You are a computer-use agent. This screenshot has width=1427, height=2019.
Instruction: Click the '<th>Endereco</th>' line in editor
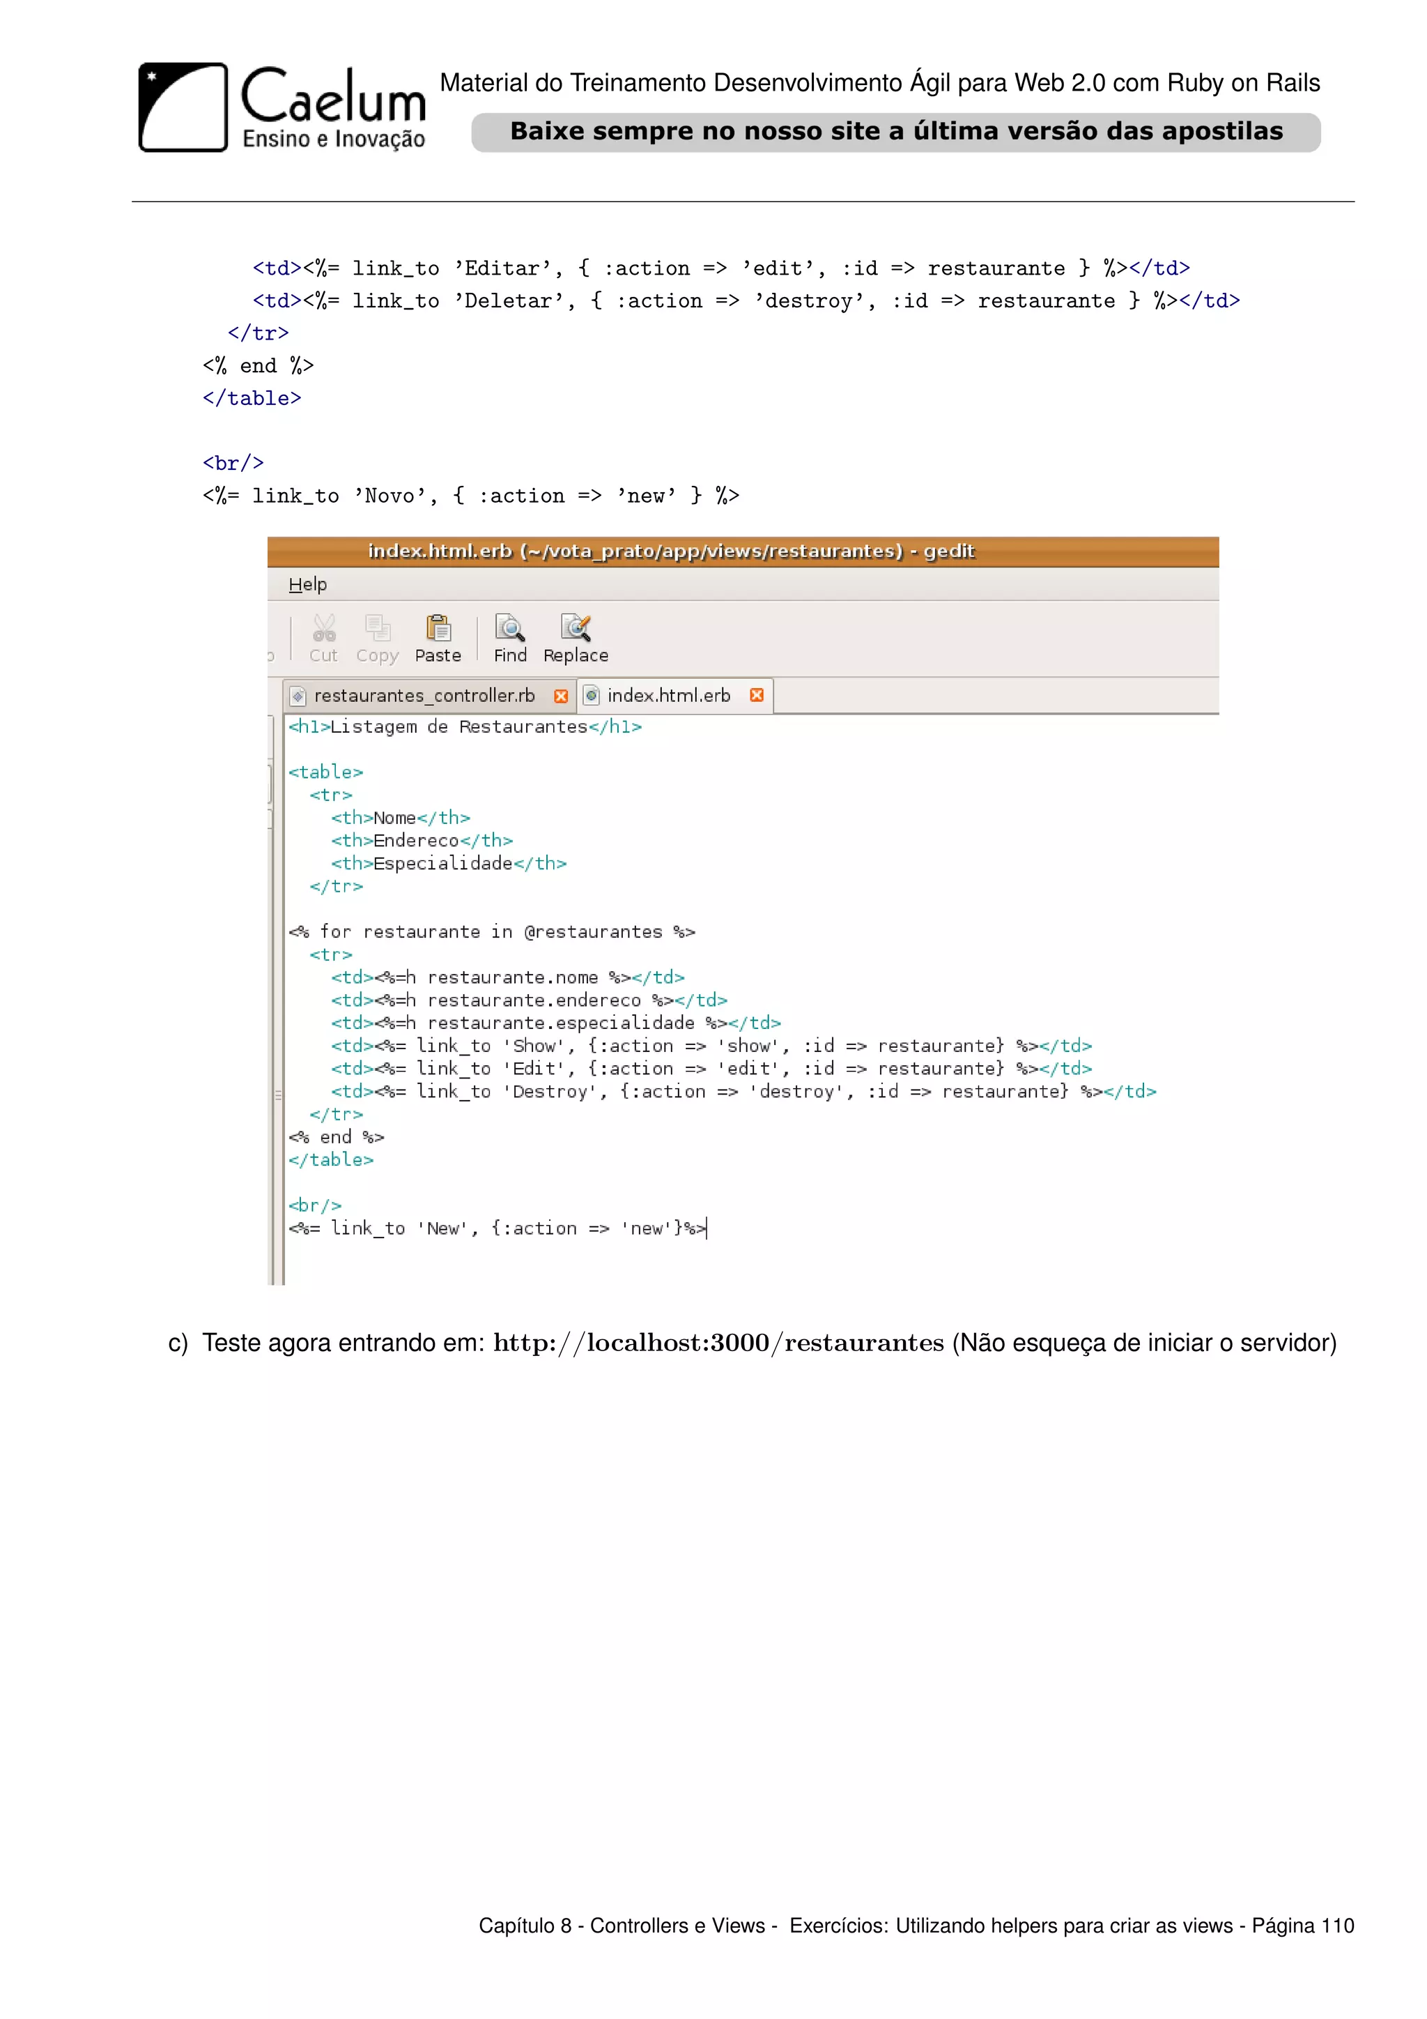tap(422, 841)
